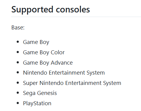Viewport: 141px width, 111px height.
Task: Select the Game Boy Color list item
Action: point(44,52)
